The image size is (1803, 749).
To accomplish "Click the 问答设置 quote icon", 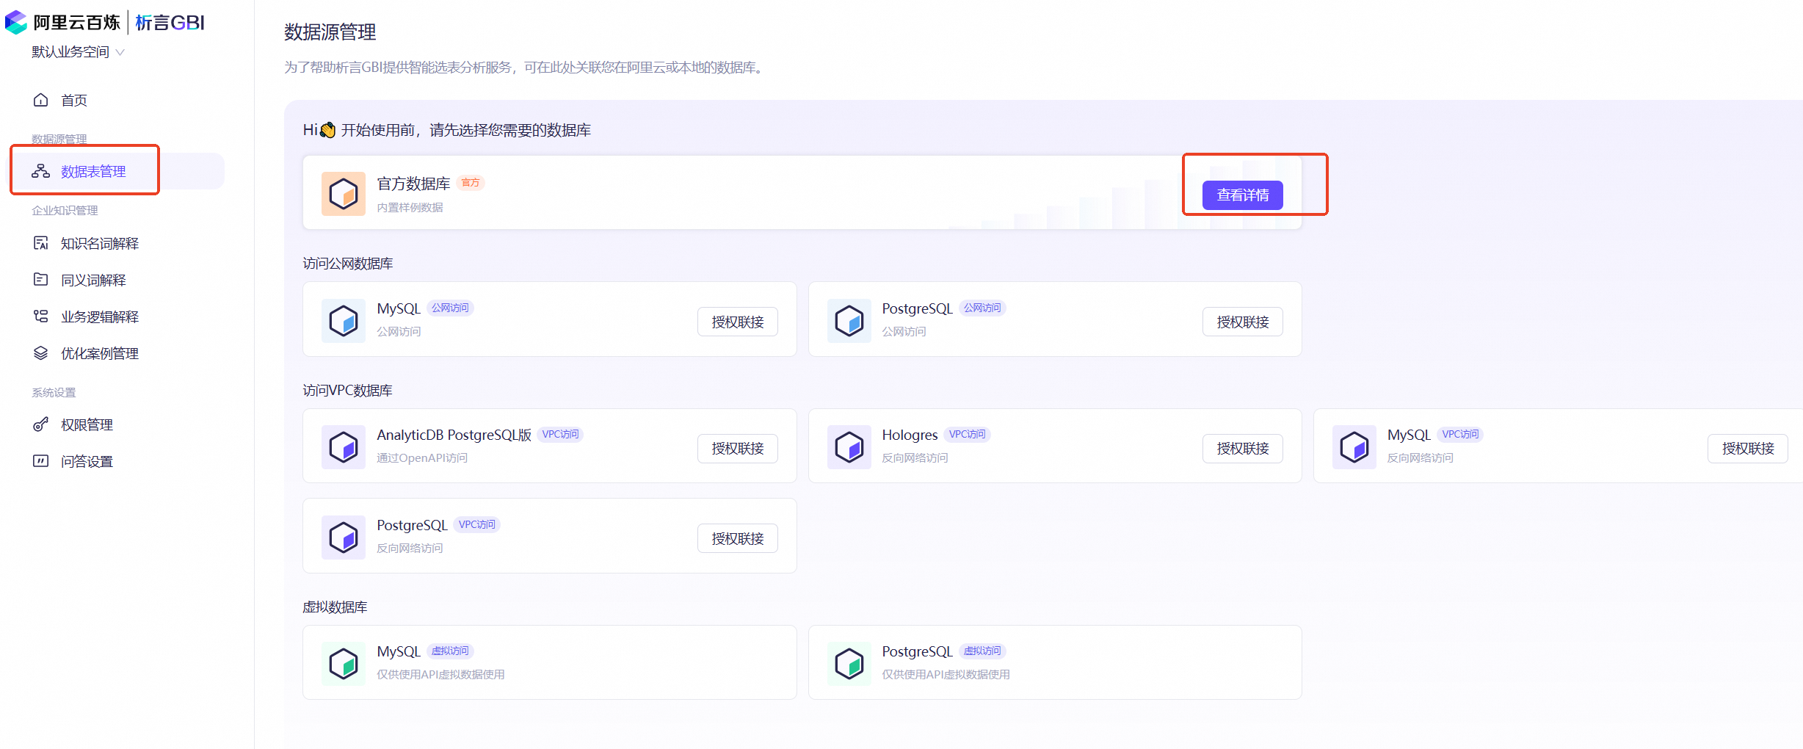I will pyautogui.click(x=40, y=461).
